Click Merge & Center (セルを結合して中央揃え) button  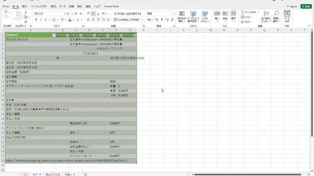127,20
